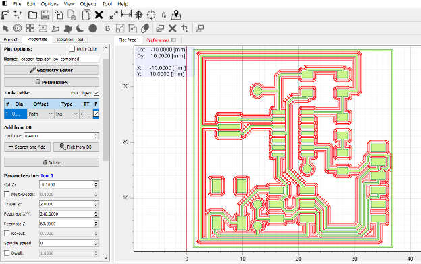421x264 pixels.
Task: Click the Spindle speed spinner arrows
Action: pyautogui.click(x=96, y=243)
